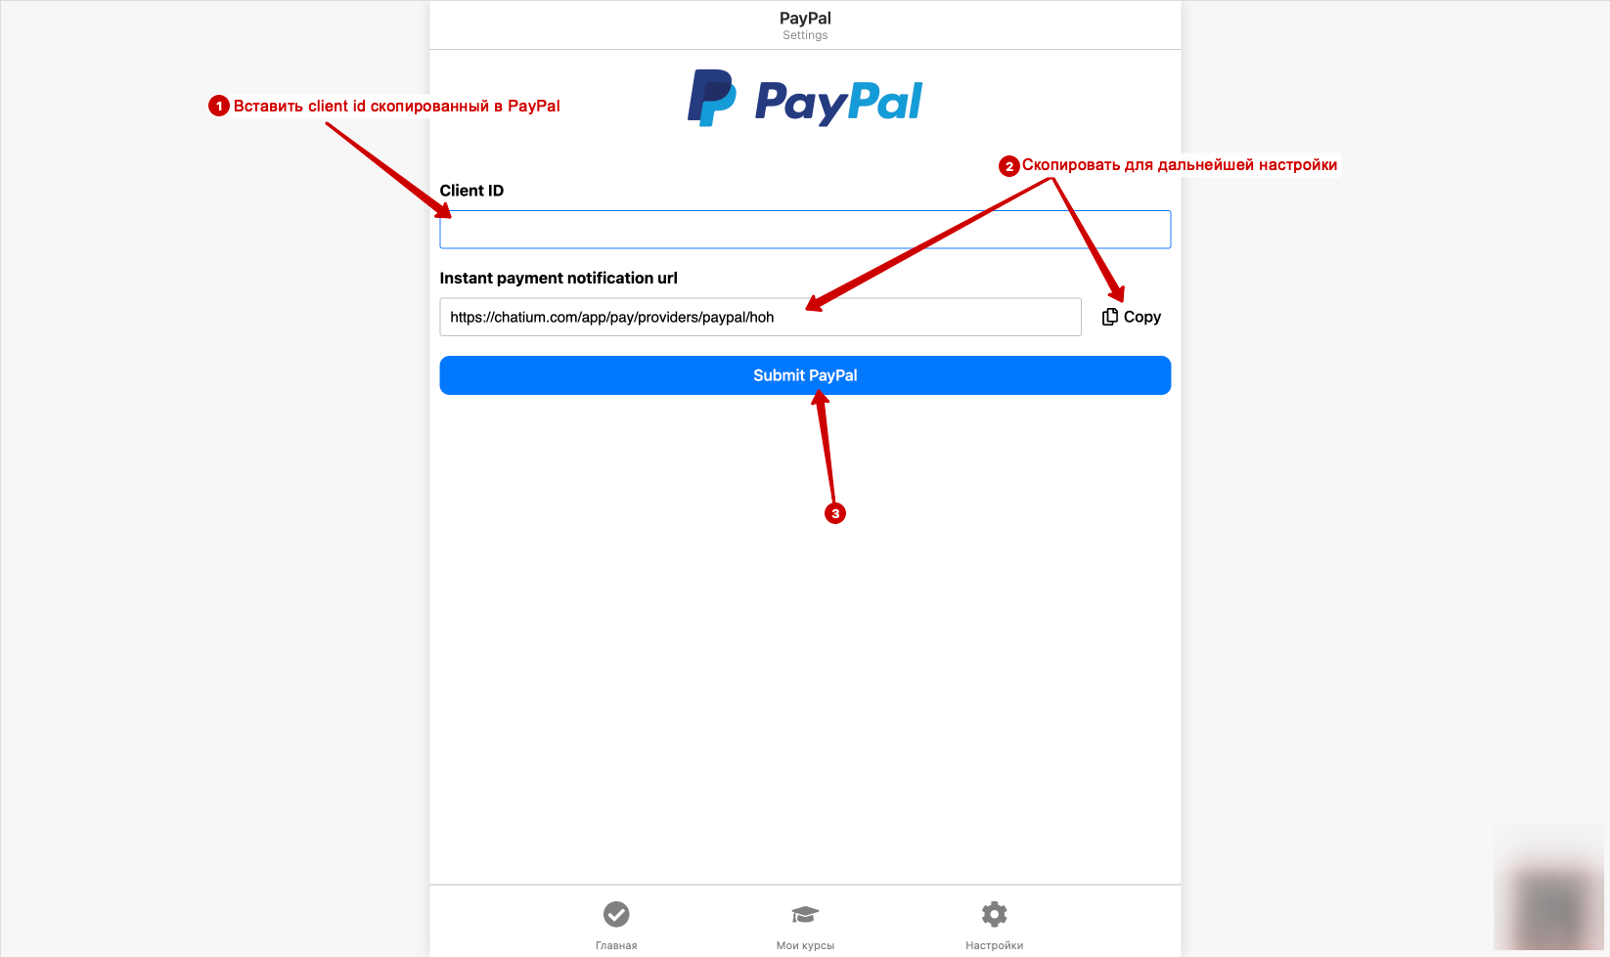The height and width of the screenshot is (957, 1610).
Task: Open the Главная tab checkmark icon
Action: tap(616, 914)
